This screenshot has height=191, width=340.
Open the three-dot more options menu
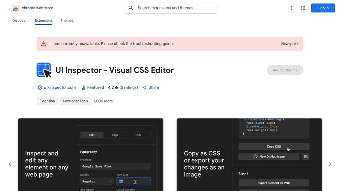pos(291,8)
